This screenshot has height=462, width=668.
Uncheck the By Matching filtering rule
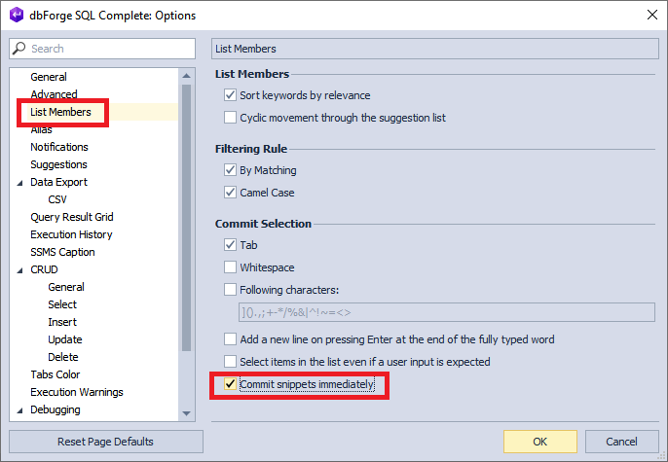(230, 170)
